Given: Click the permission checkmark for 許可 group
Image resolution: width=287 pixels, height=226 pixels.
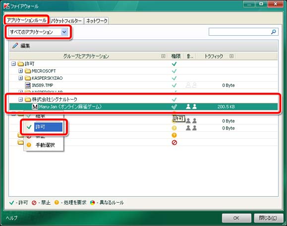Looking at the screenshot, I should pos(174,64).
